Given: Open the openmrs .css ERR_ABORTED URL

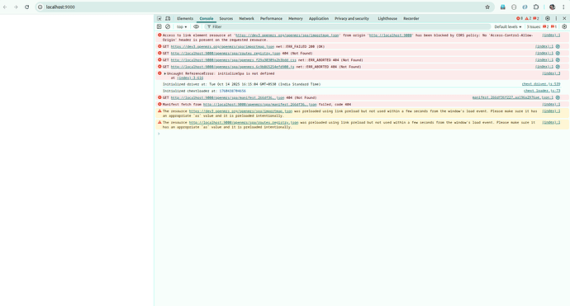Looking at the screenshot, I should point(234,60).
